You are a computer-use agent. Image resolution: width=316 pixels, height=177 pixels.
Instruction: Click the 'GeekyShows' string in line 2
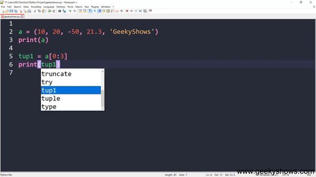click(132, 31)
